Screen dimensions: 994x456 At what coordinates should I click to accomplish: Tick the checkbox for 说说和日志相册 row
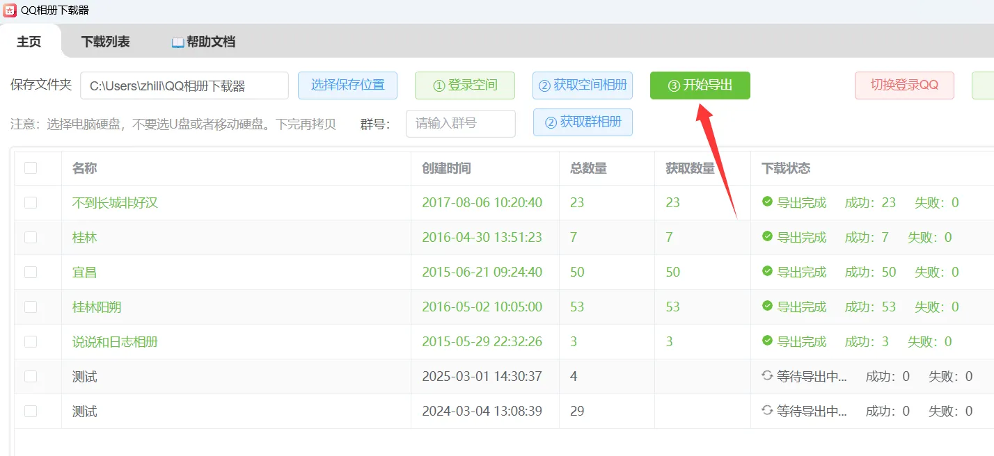pos(31,341)
